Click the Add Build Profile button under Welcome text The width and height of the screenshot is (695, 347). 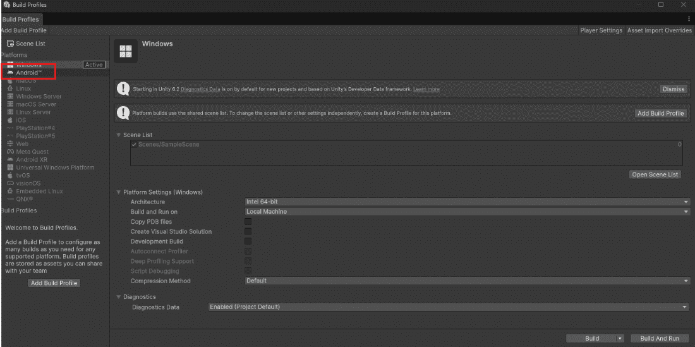point(54,283)
